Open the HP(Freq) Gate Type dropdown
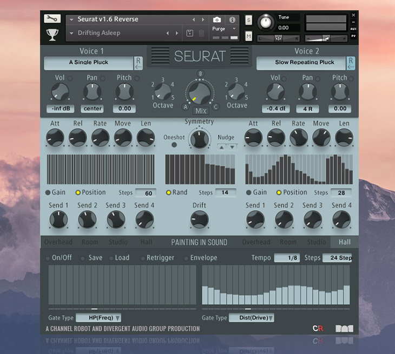Viewport: 395px width, 354px height. click(x=98, y=318)
